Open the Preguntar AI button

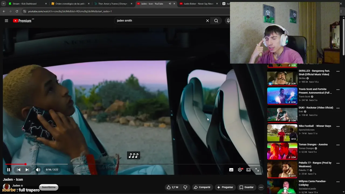click(225, 187)
